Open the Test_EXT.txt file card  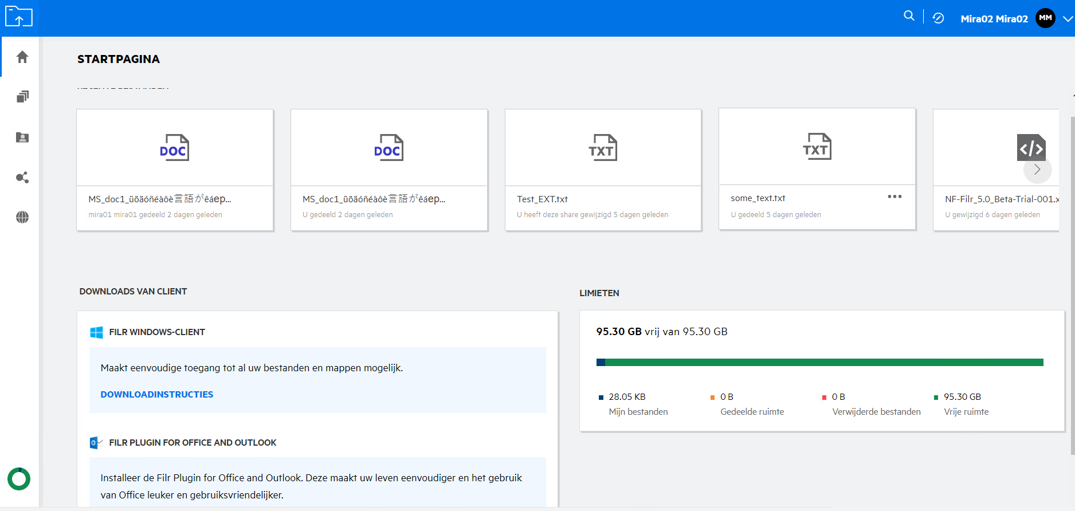[603, 170]
